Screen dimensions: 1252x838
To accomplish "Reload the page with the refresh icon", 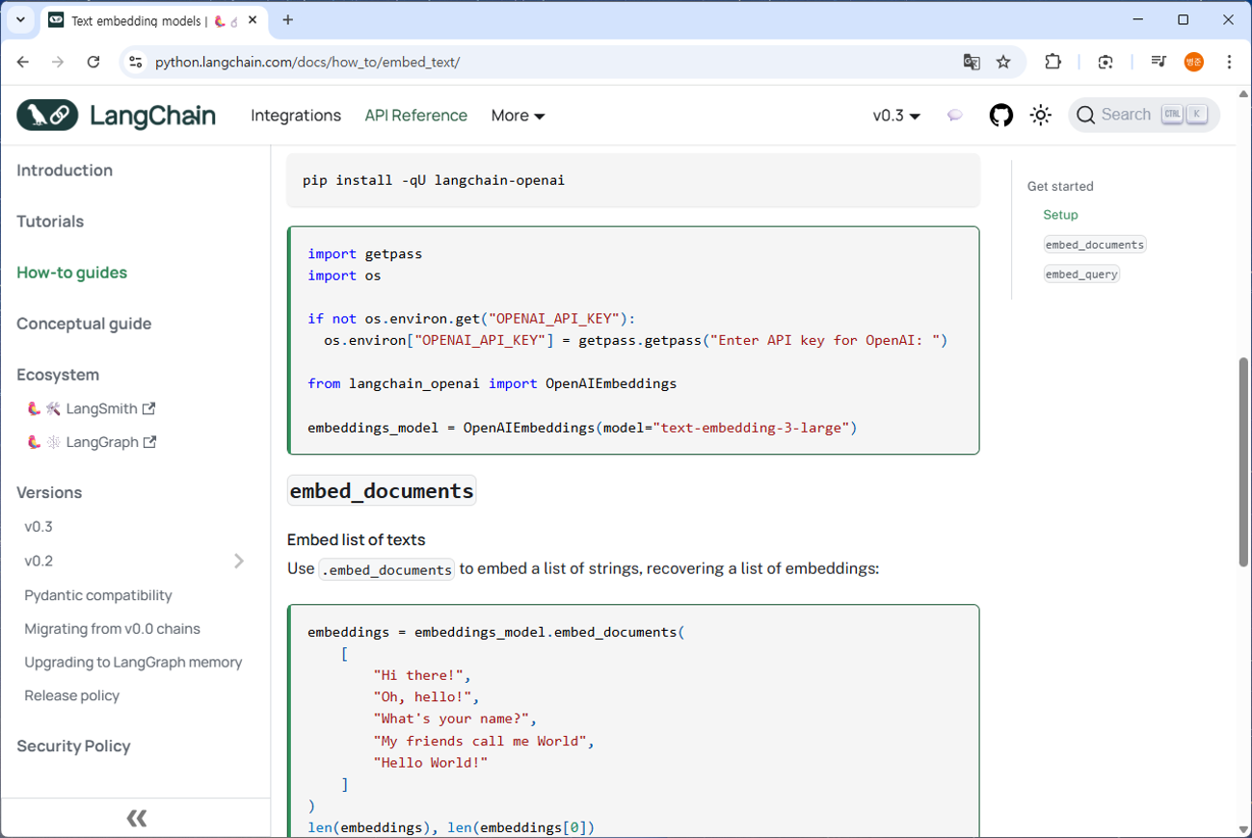I will click(x=93, y=62).
